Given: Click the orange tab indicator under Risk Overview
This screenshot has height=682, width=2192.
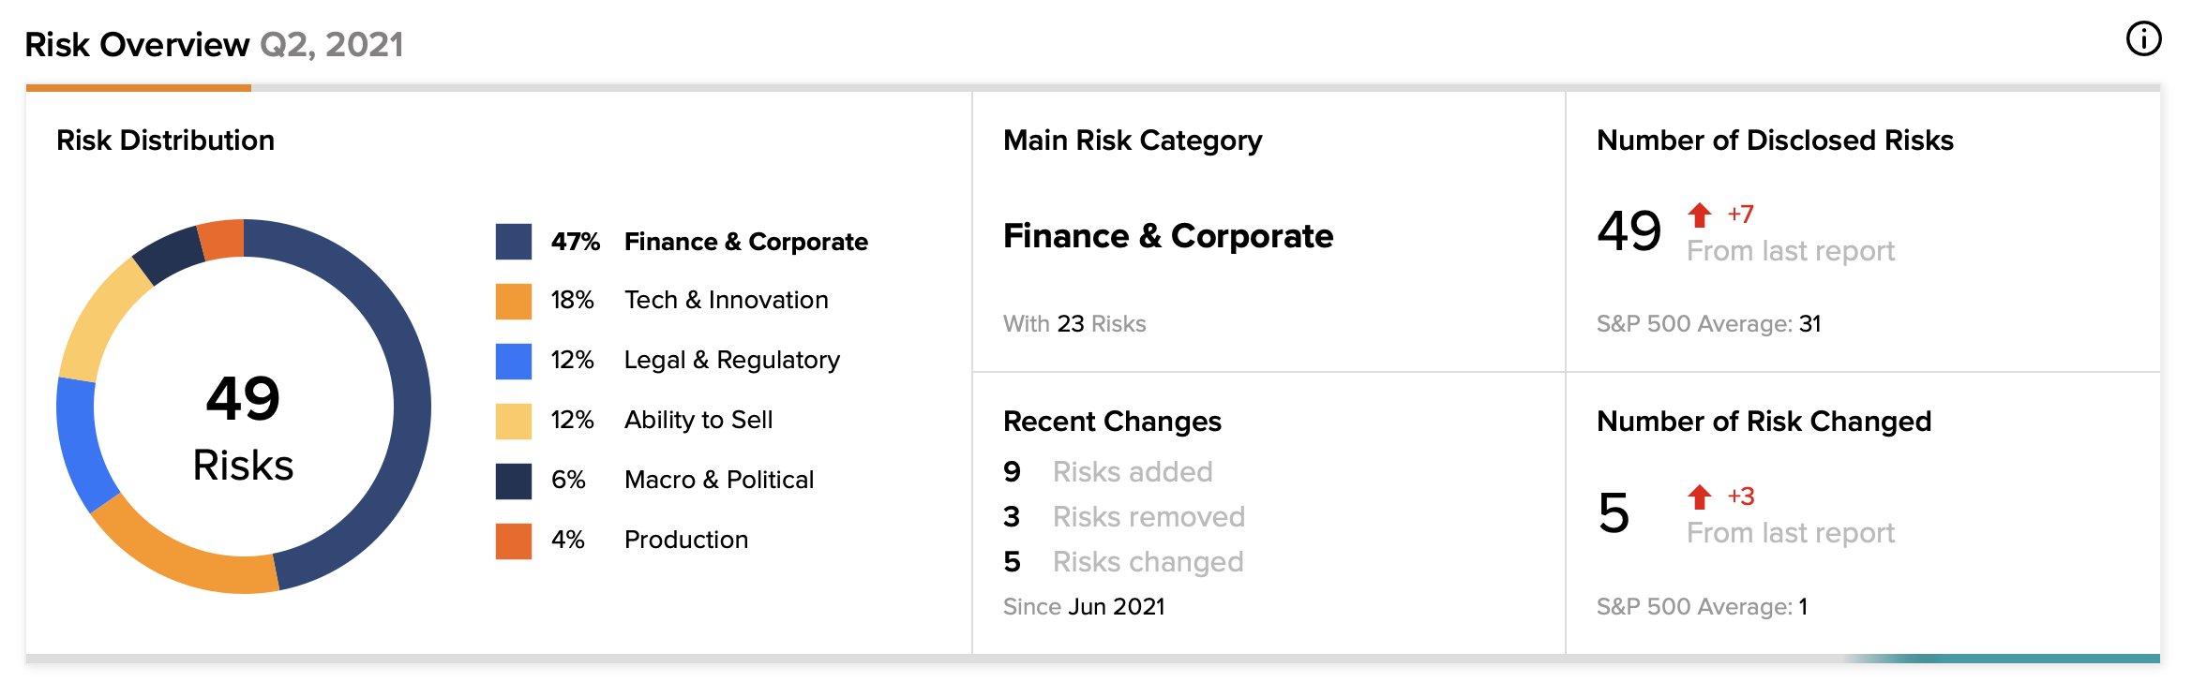Looking at the screenshot, I should tap(139, 88).
